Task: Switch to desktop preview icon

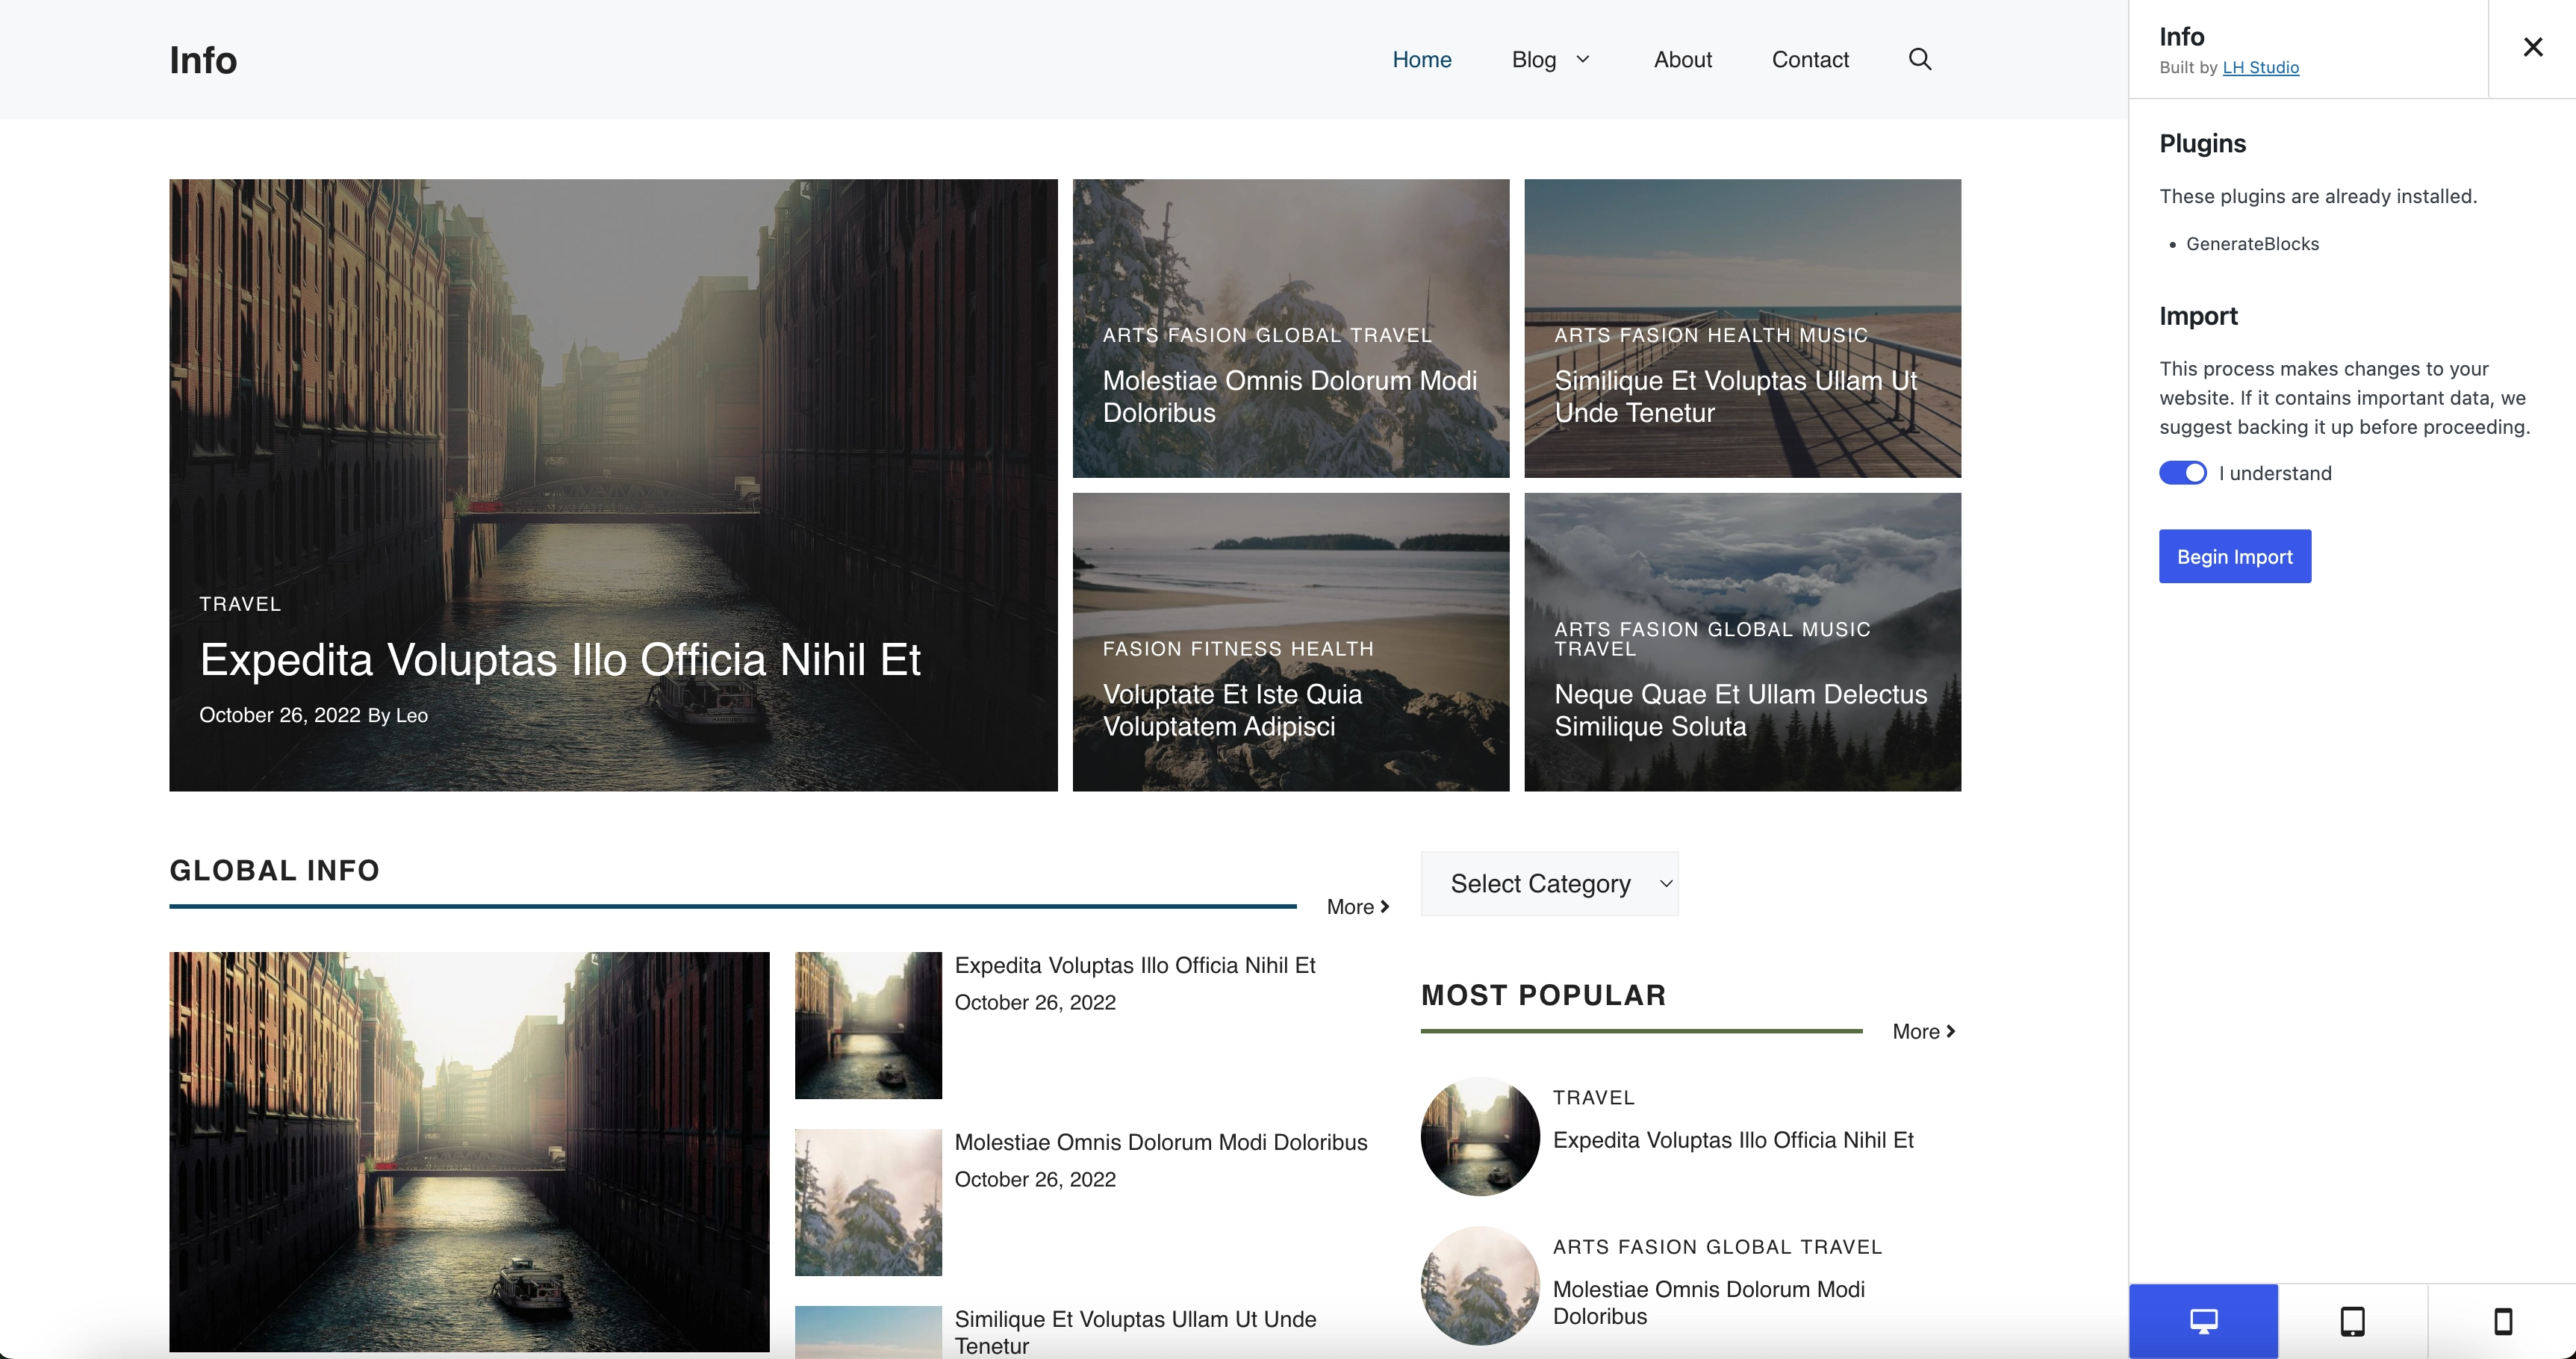Action: tap(2203, 1321)
